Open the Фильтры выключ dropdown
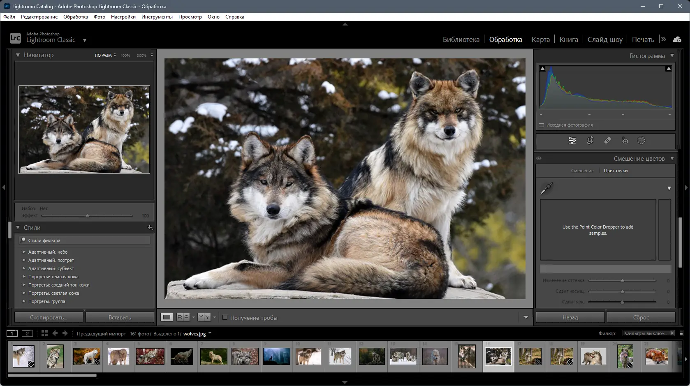 point(646,333)
